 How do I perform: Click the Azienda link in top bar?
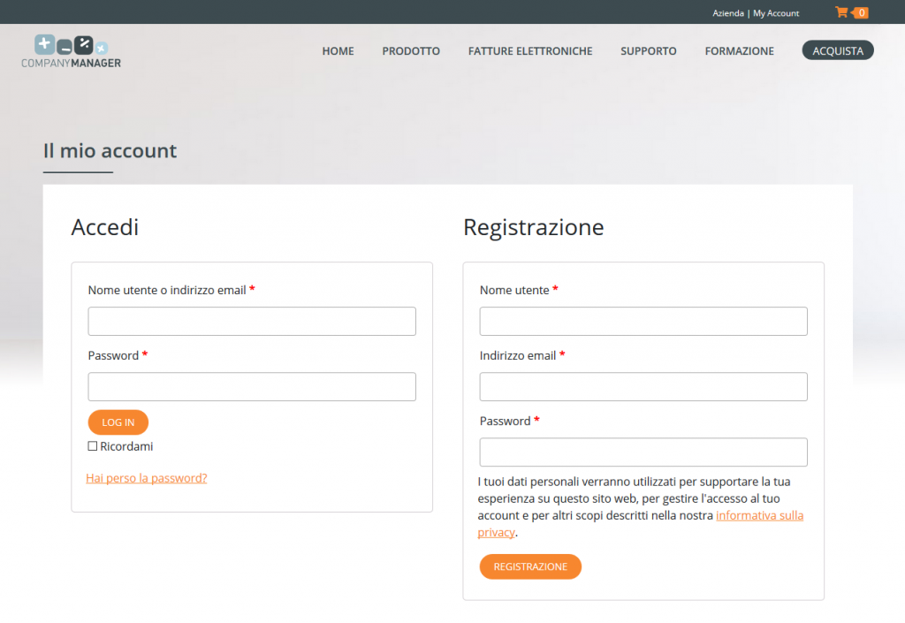tap(728, 13)
